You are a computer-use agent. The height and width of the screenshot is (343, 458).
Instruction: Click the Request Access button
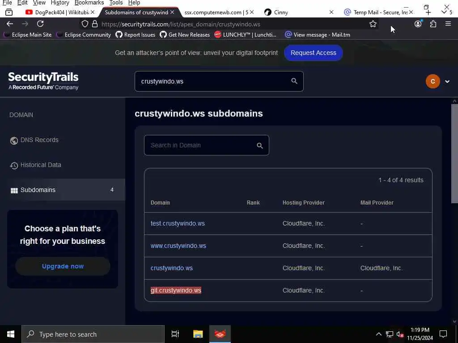pyautogui.click(x=313, y=53)
